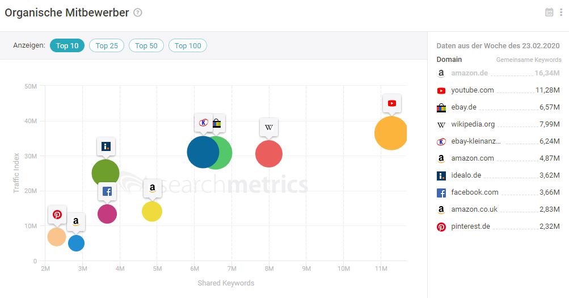
Task: Click the amazon.de icon in list
Action: point(441,73)
